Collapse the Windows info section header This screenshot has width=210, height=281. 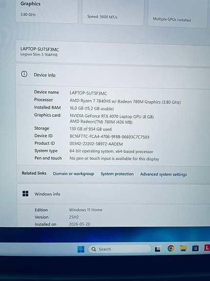coord(114,195)
